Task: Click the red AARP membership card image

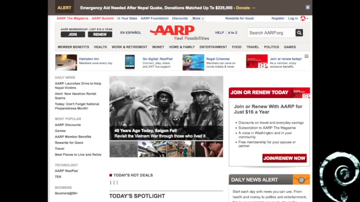Action: coord(257,61)
